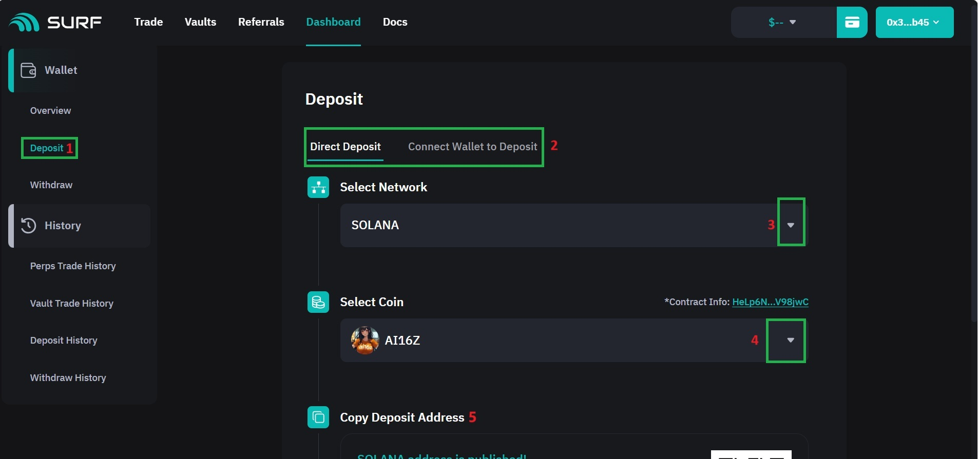Click the teal wallet card icon button
978x459 pixels.
pos(852,23)
